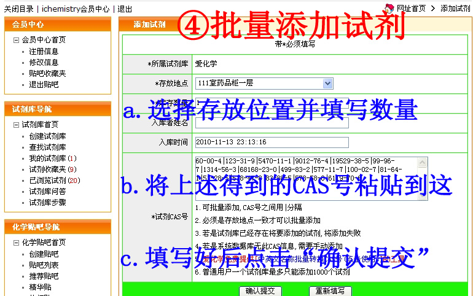Collapse the 会员中心首页 tree node
Screen dimensions: 473x296
point(16,40)
